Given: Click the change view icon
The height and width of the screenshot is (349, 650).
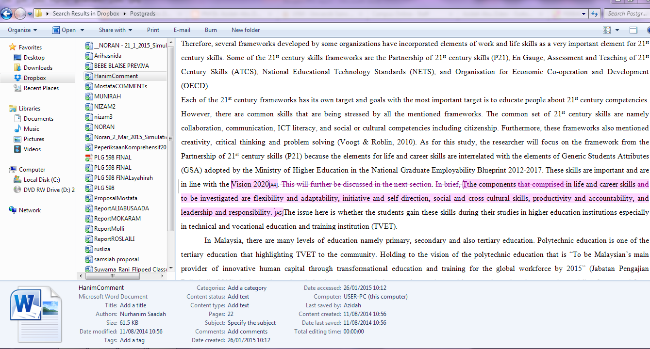Looking at the screenshot, I should (607, 30).
